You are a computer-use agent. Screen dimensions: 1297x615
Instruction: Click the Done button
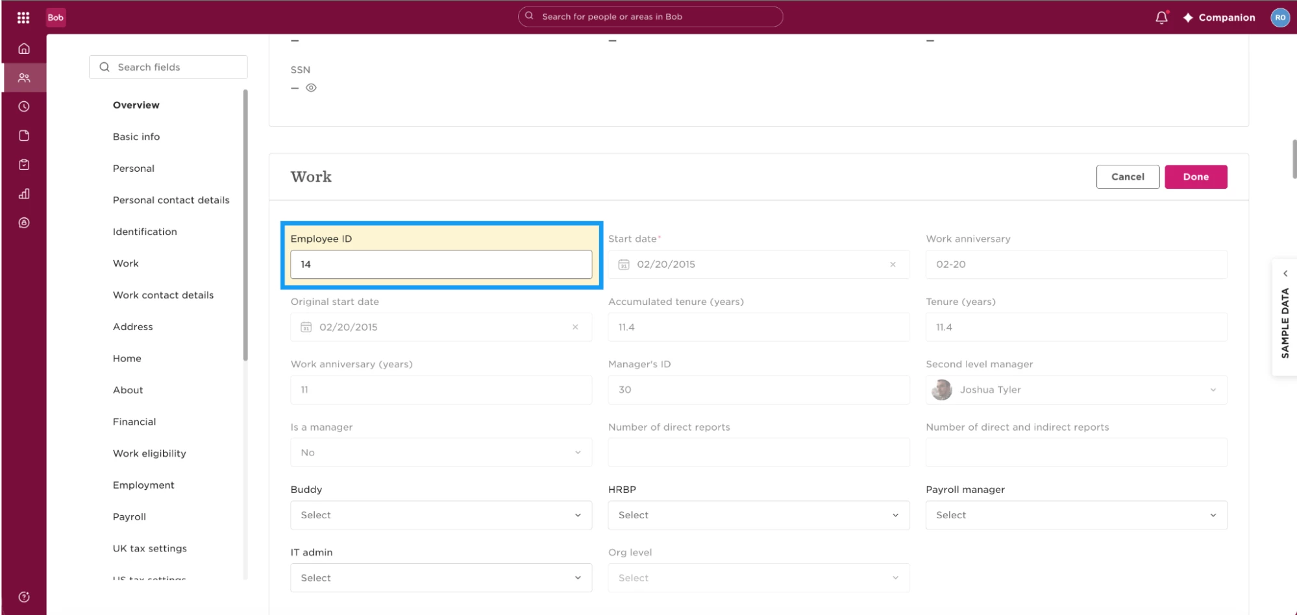[1196, 177]
